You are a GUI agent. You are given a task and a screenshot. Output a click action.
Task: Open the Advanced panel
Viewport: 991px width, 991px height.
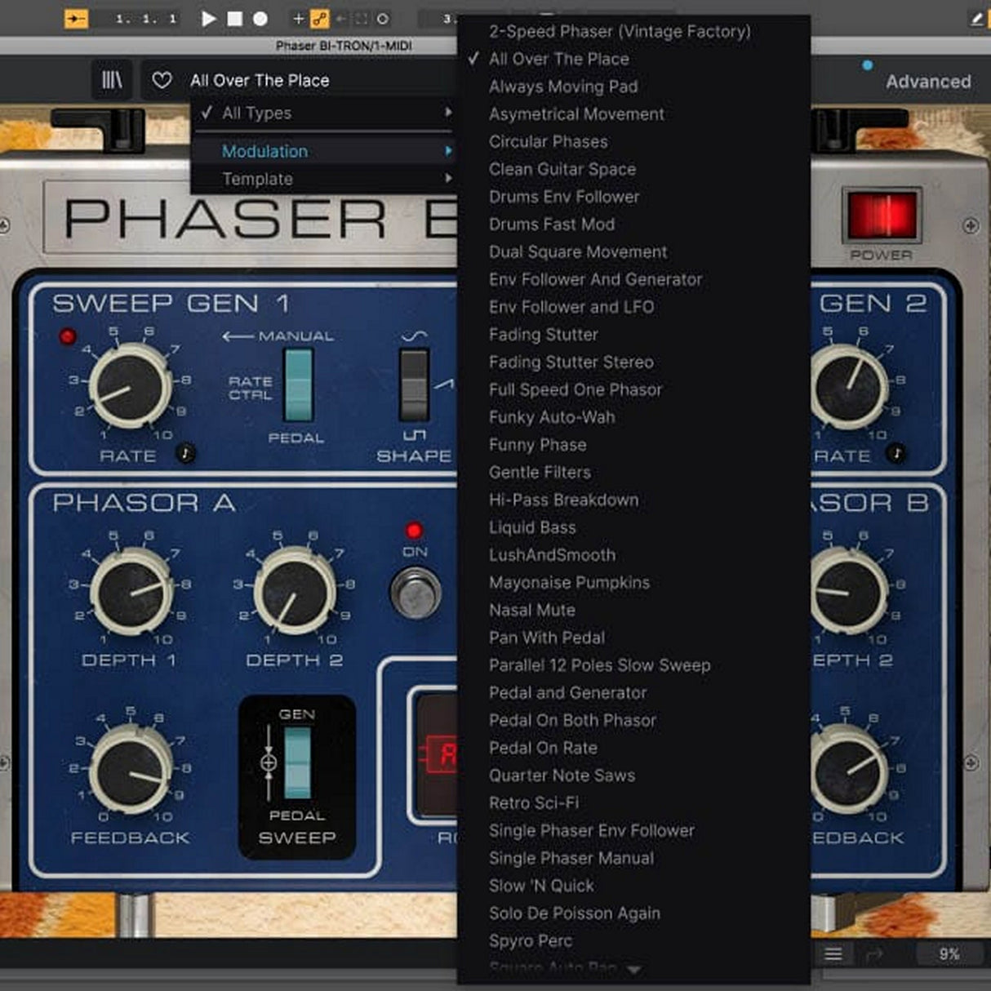click(927, 81)
